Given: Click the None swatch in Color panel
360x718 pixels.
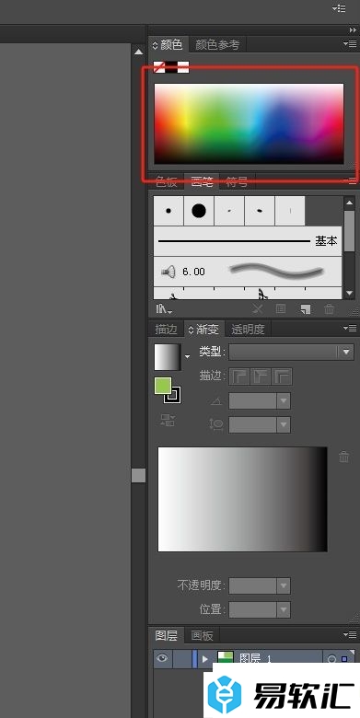Looking at the screenshot, I should [x=159, y=67].
